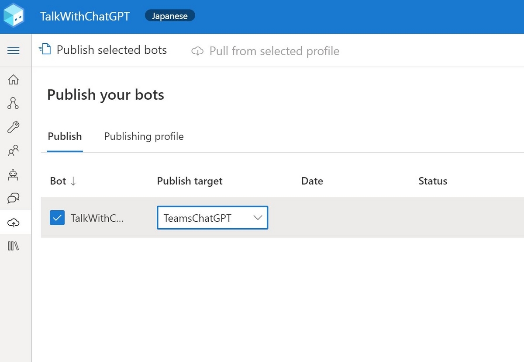Open Home in the left sidebar
The width and height of the screenshot is (524, 362).
pos(14,80)
